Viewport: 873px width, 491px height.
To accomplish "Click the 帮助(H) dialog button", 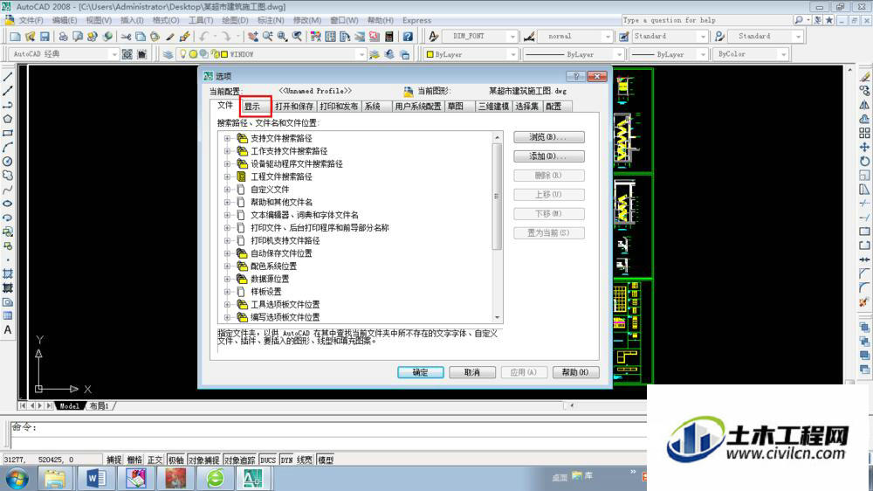I will [x=575, y=372].
